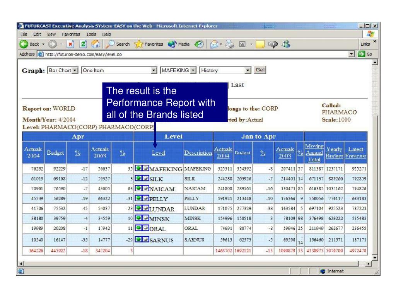Open the Edit menu
The height and width of the screenshot is (297, 396).
point(37,34)
